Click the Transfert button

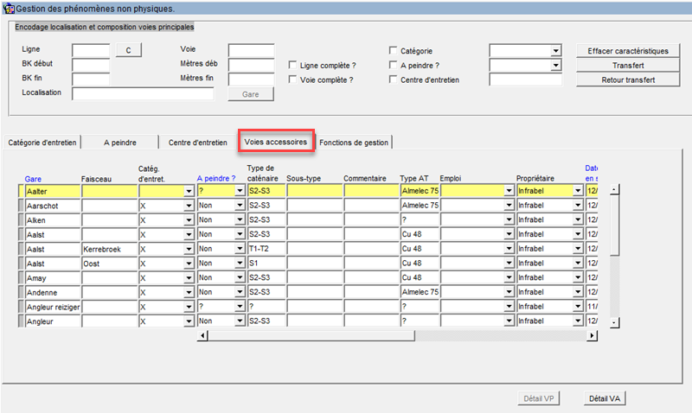(x=628, y=66)
